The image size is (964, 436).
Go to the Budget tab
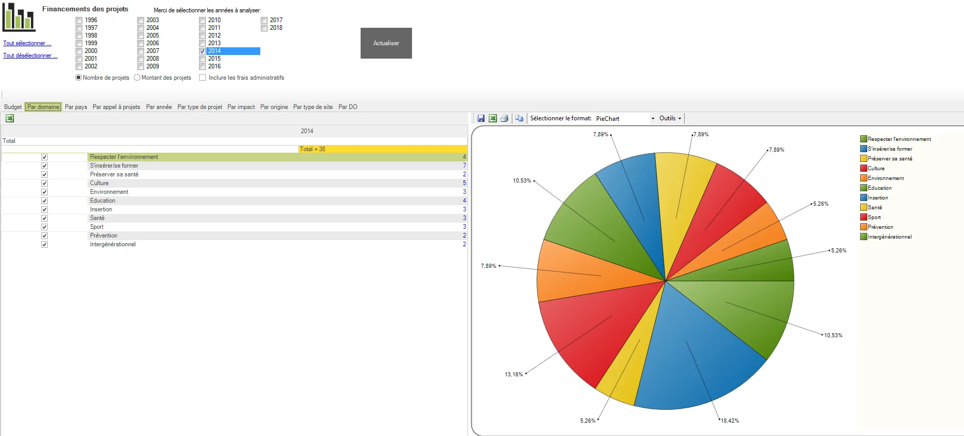click(13, 107)
